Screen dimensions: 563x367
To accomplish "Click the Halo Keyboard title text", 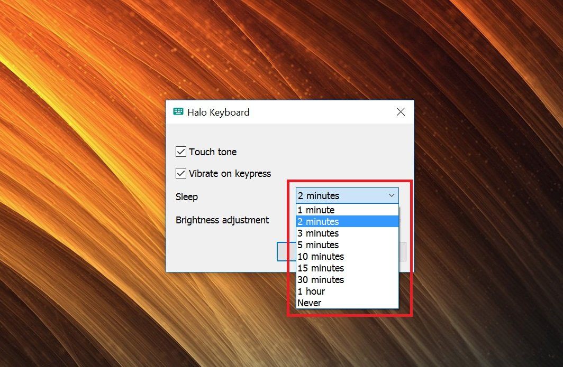I will (x=219, y=112).
